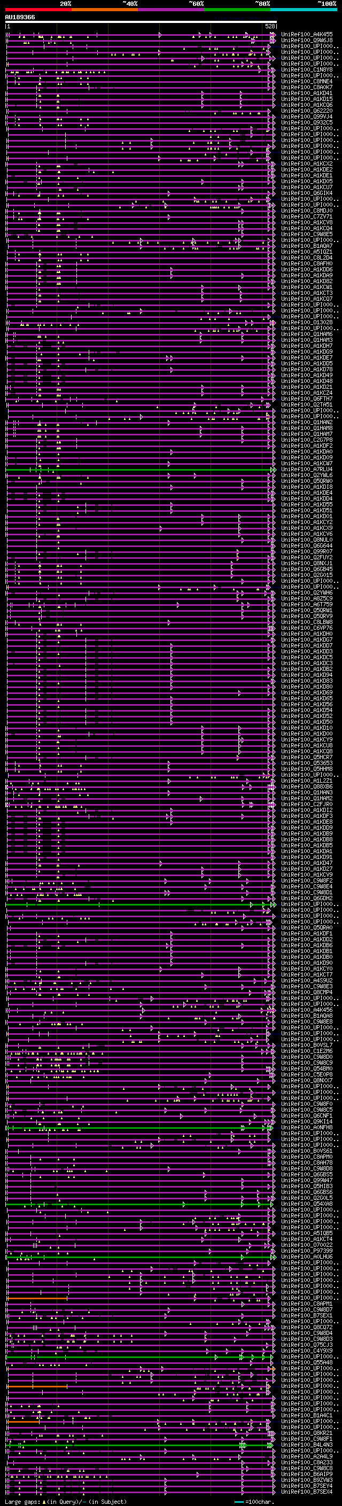Select hit label UniRef100_A1KDD9
The image size is (342, 1506).
[307, 828]
